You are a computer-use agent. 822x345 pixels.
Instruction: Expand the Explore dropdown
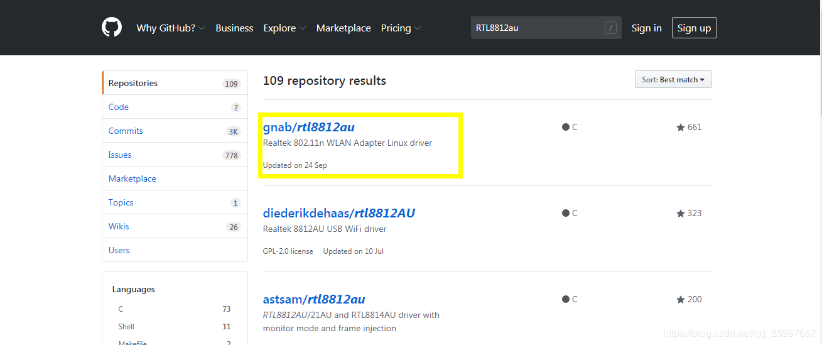pos(284,28)
